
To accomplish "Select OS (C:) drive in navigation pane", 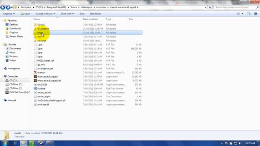I will pyautogui.click(x=13, y=80).
